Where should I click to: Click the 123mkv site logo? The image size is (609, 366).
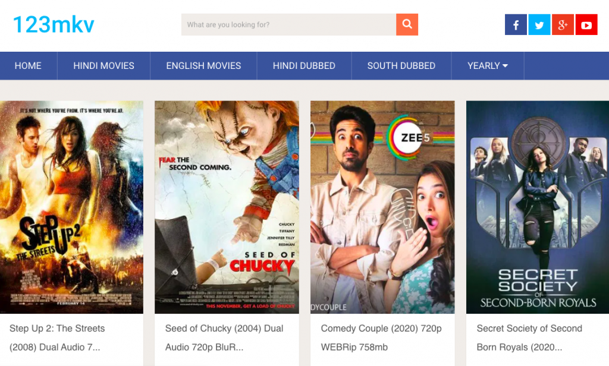click(x=54, y=24)
